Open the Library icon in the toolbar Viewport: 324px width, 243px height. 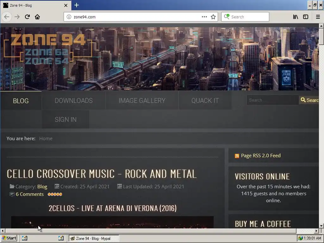tap(296, 17)
